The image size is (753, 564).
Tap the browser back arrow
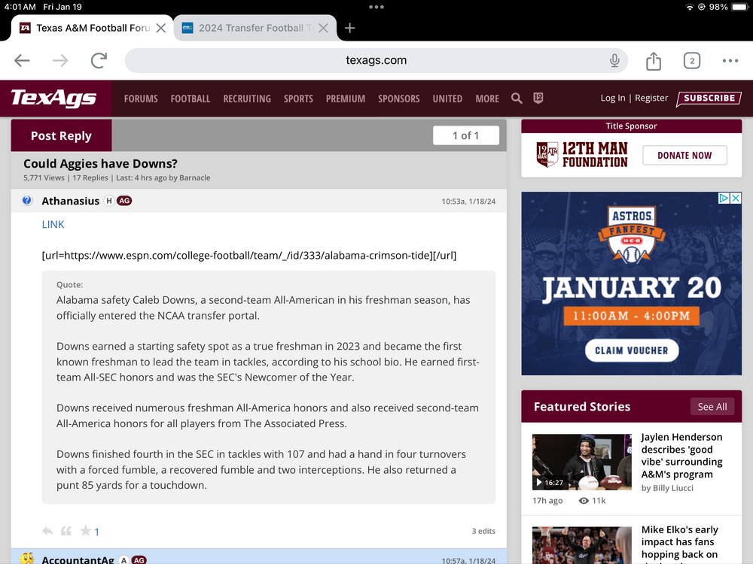tap(22, 61)
